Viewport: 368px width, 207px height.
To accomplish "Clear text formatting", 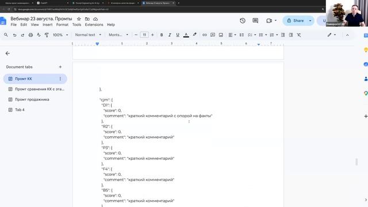I will (x=299, y=34).
